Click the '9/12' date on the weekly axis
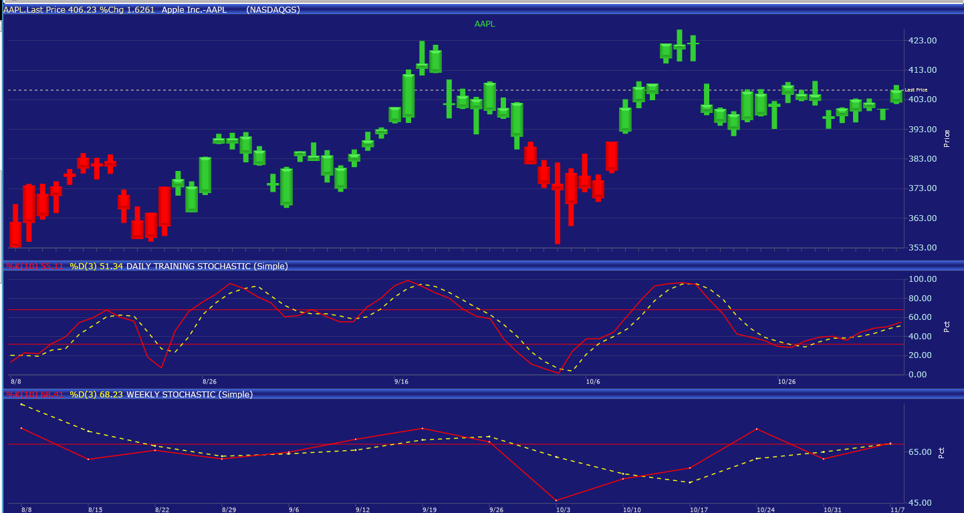This screenshot has width=964, height=513. [362, 510]
